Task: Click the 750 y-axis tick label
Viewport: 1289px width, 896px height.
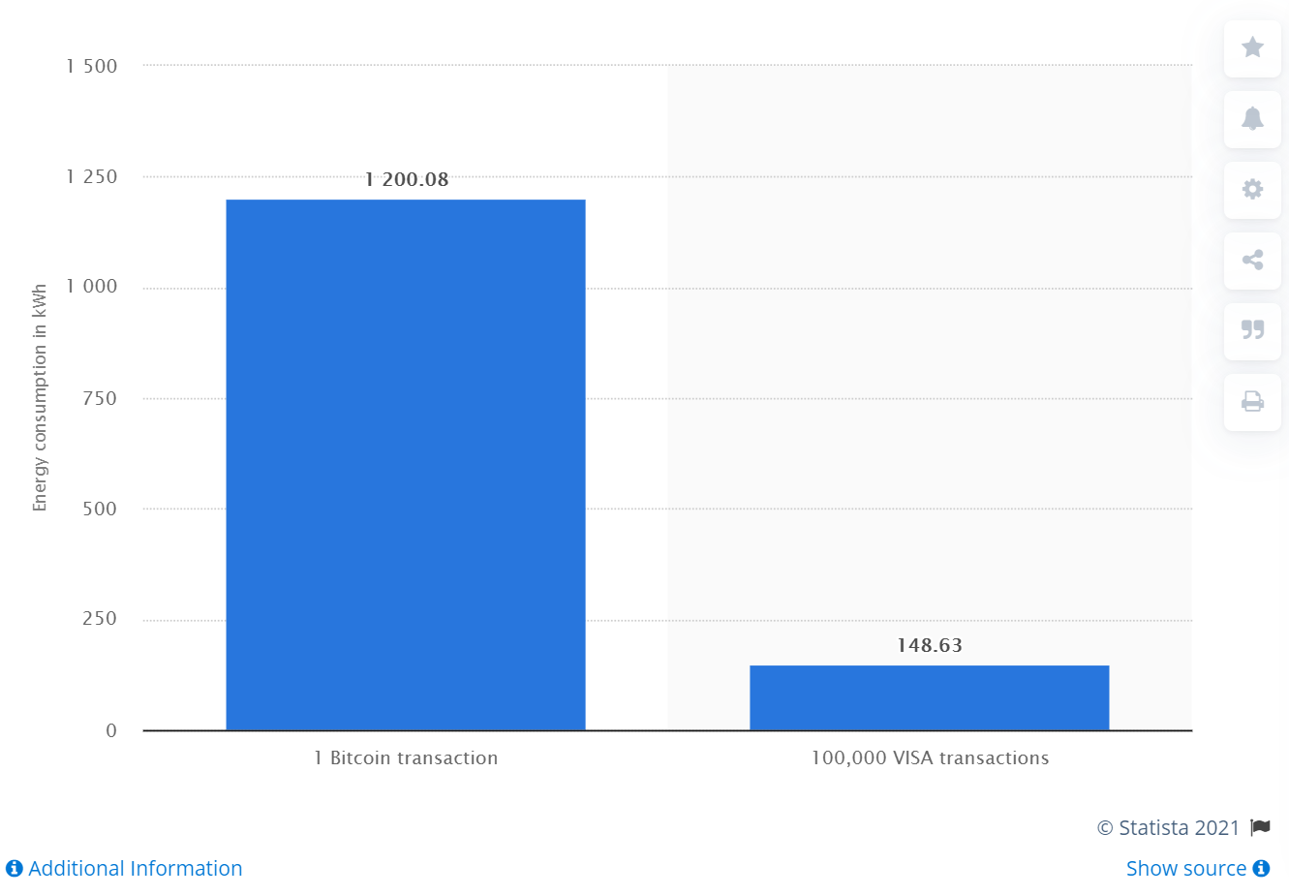Action: point(100,398)
